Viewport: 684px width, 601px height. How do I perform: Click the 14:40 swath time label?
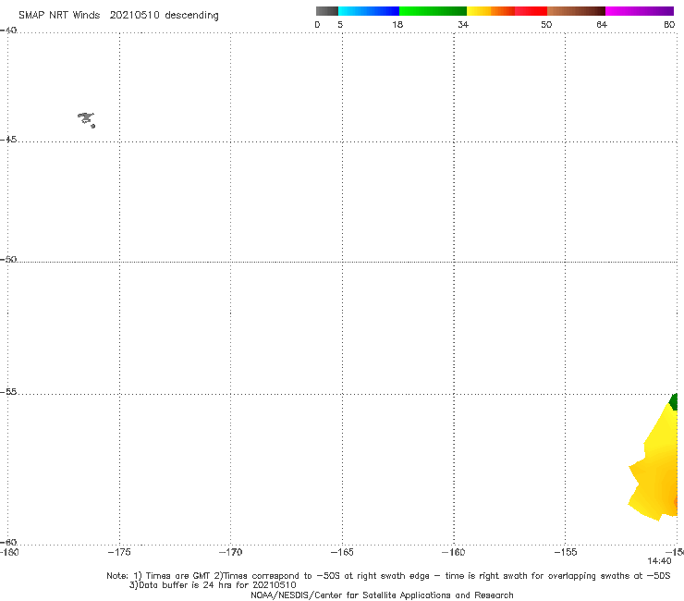659,561
